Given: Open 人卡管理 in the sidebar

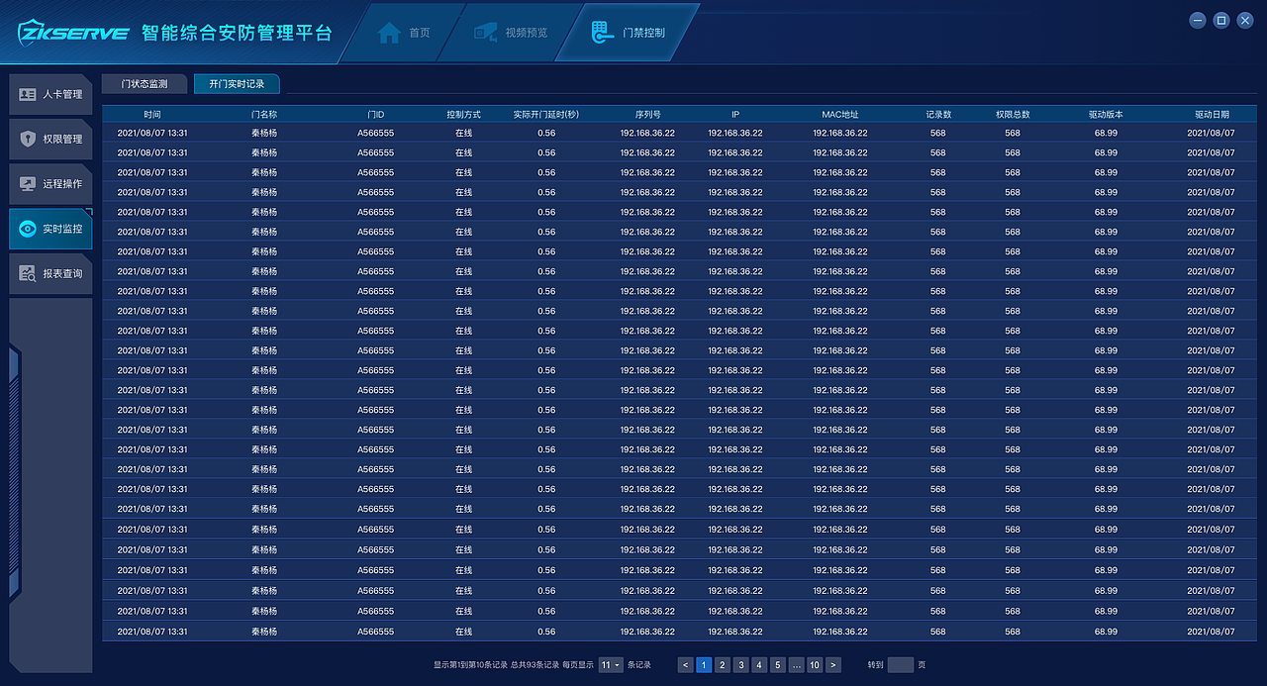Looking at the screenshot, I should pyautogui.click(x=50, y=94).
